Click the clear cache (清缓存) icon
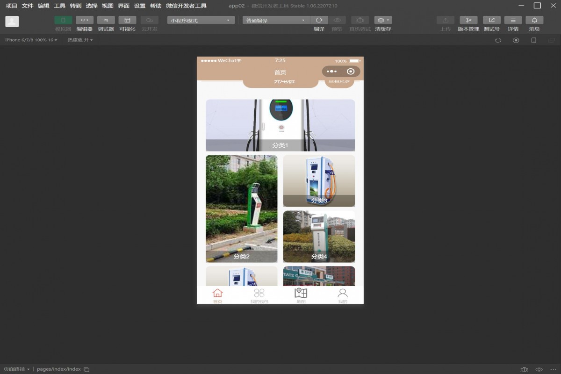561x374 pixels. coord(383,21)
